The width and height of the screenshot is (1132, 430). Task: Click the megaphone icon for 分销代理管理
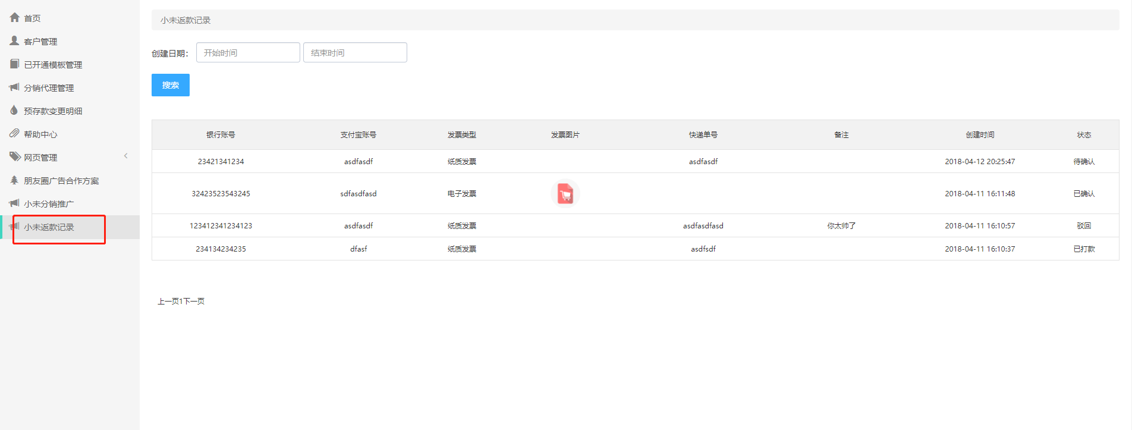[x=15, y=87]
